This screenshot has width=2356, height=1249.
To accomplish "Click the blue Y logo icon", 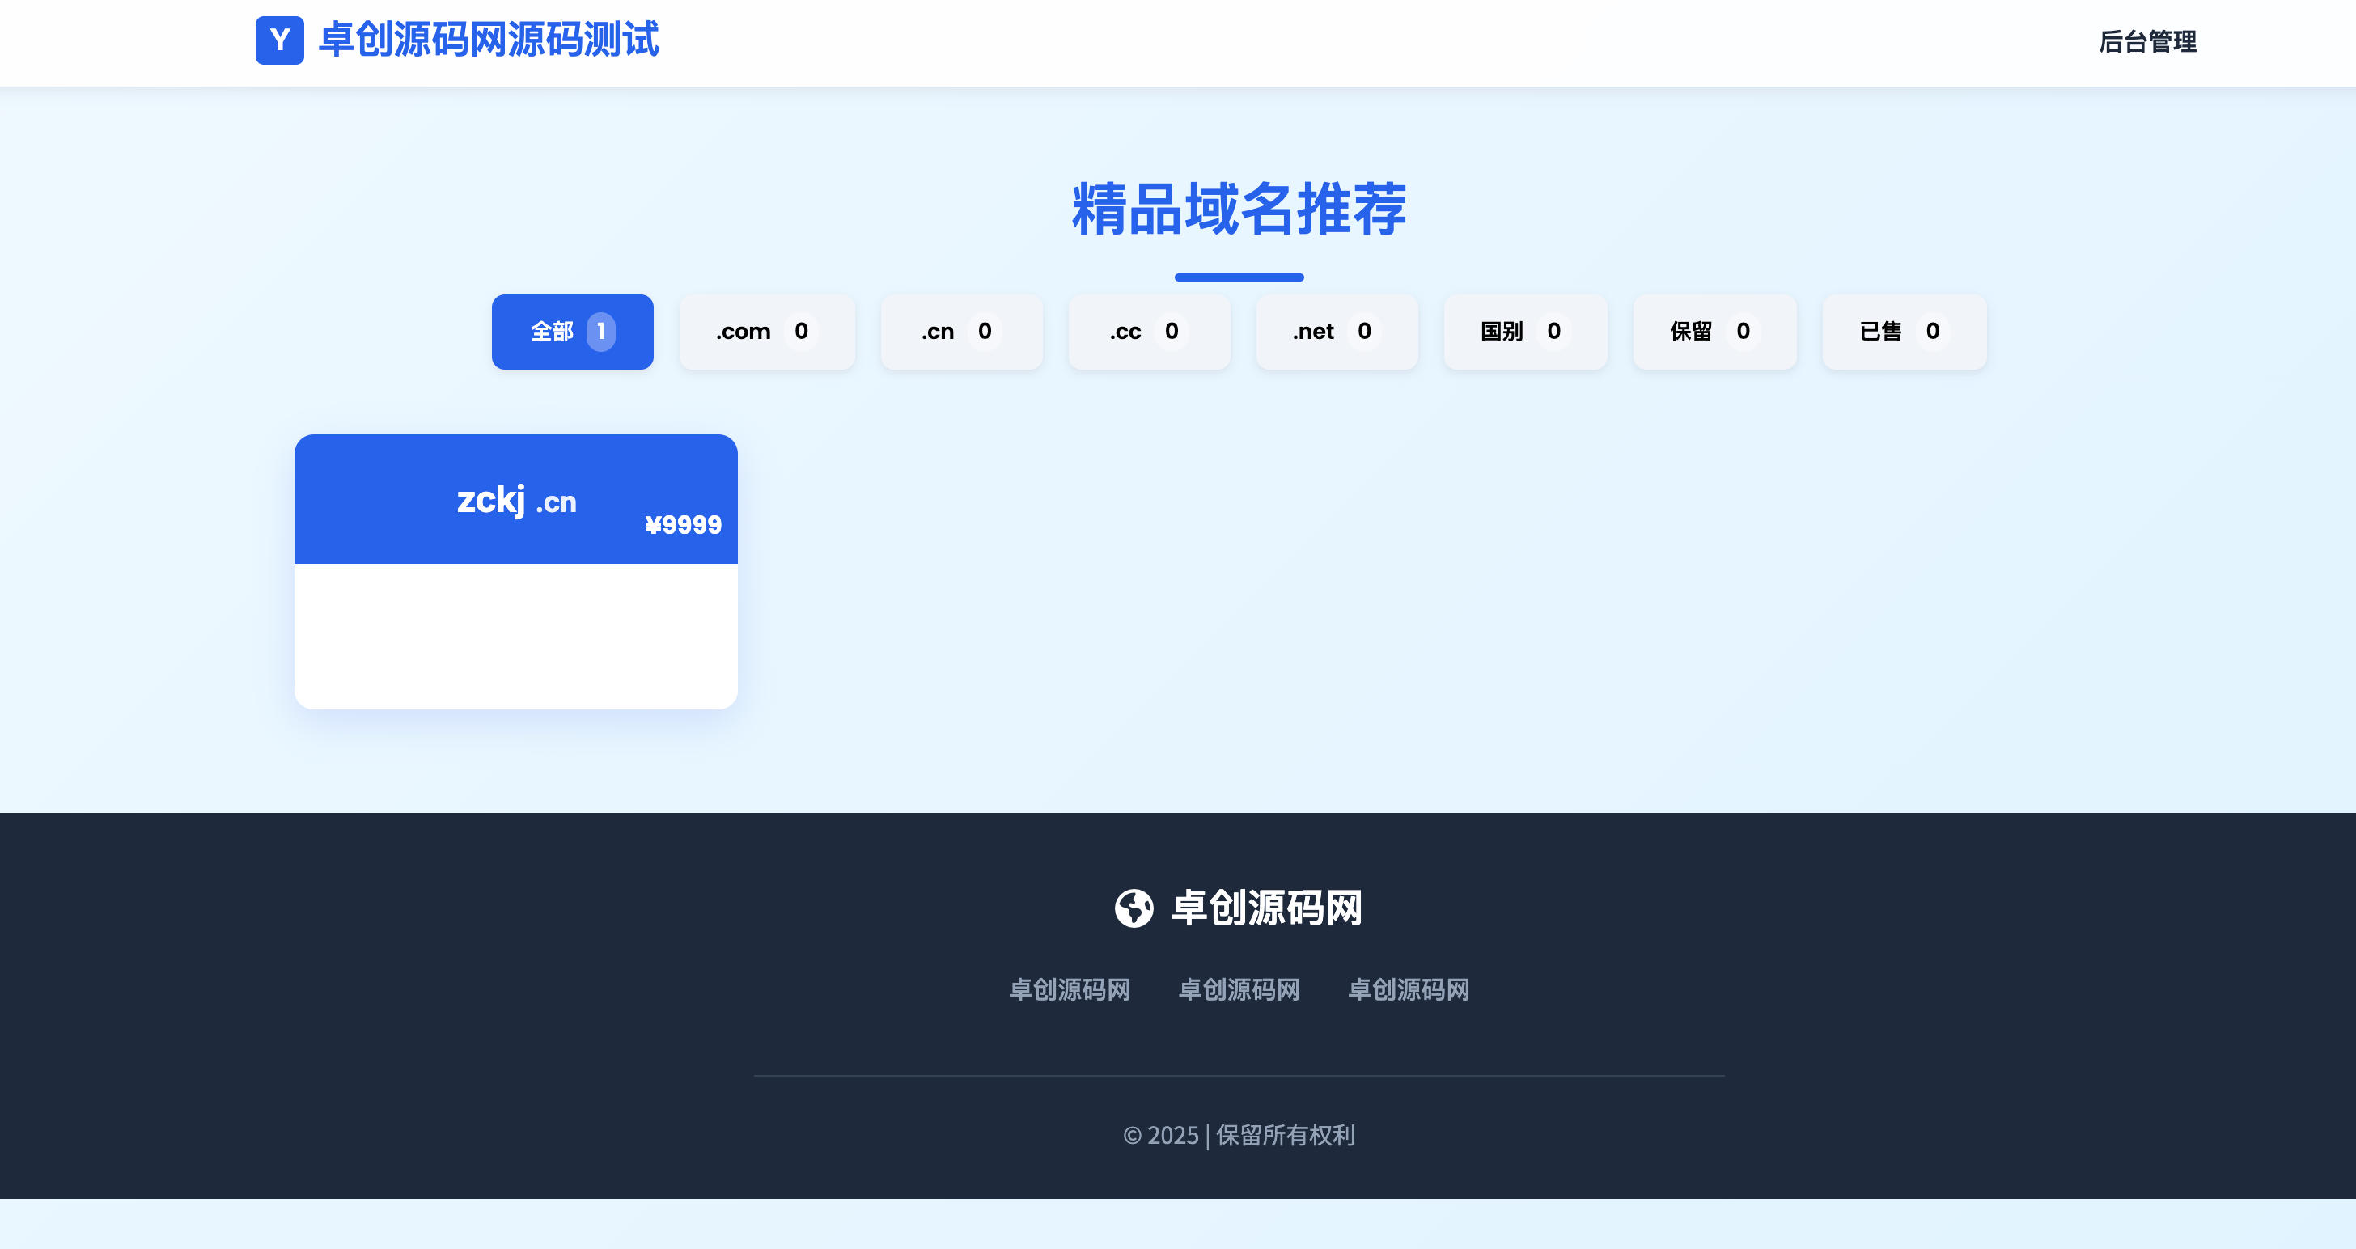I will point(279,40).
